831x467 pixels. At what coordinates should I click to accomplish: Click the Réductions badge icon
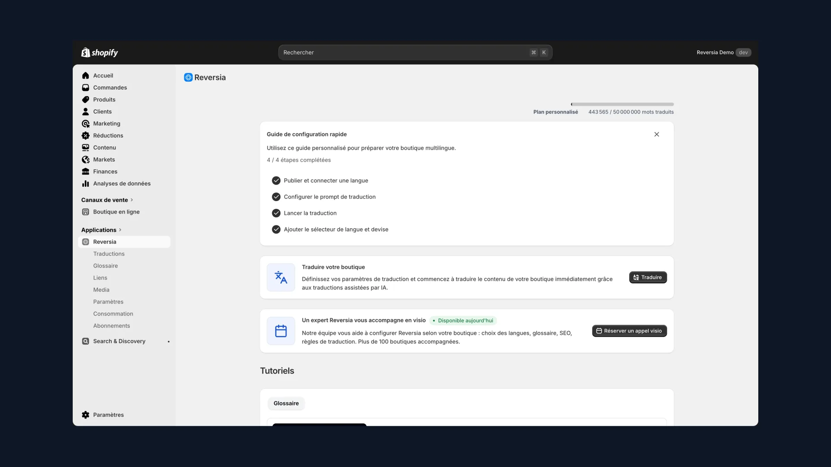pyautogui.click(x=86, y=136)
